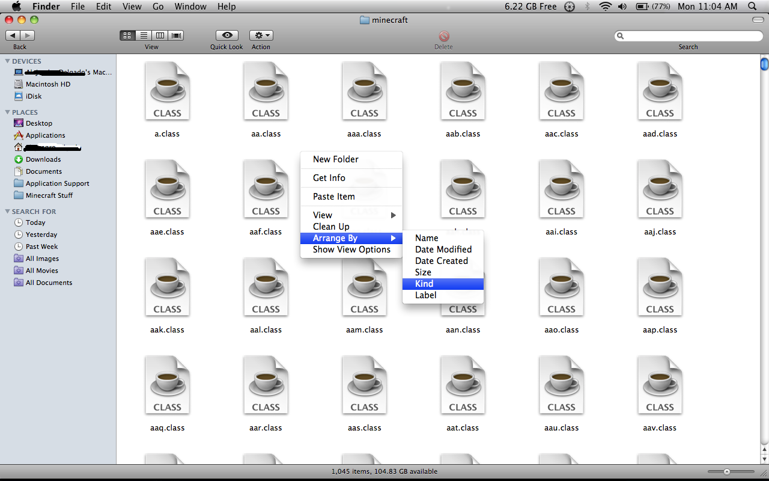This screenshot has height=481, width=769.
Task: Select the aap.class file icon
Action: [x=660, y=287]
